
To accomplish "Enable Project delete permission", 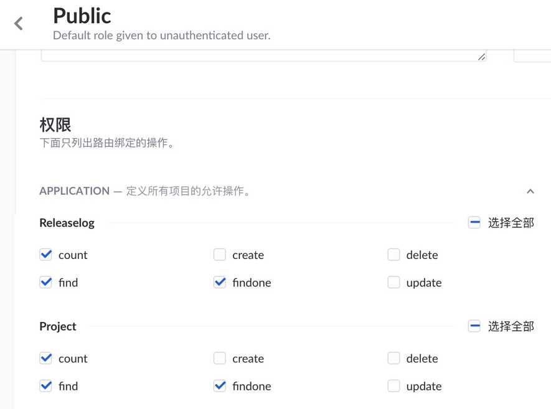I will (x=393, y=358).
